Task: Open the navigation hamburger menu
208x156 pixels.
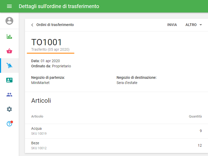Action: 9,6
